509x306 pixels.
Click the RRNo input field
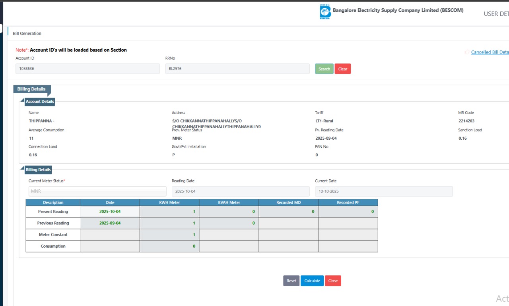click(237, 69)
